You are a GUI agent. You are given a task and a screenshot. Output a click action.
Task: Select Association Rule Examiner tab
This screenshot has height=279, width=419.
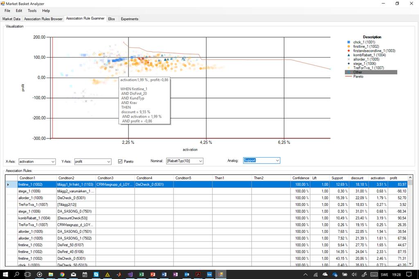click(x=85, y=18)
